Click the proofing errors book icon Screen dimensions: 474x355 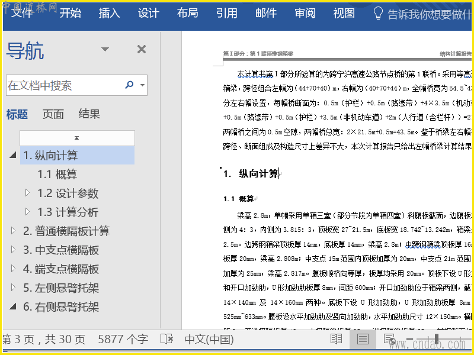pos(166,339)
